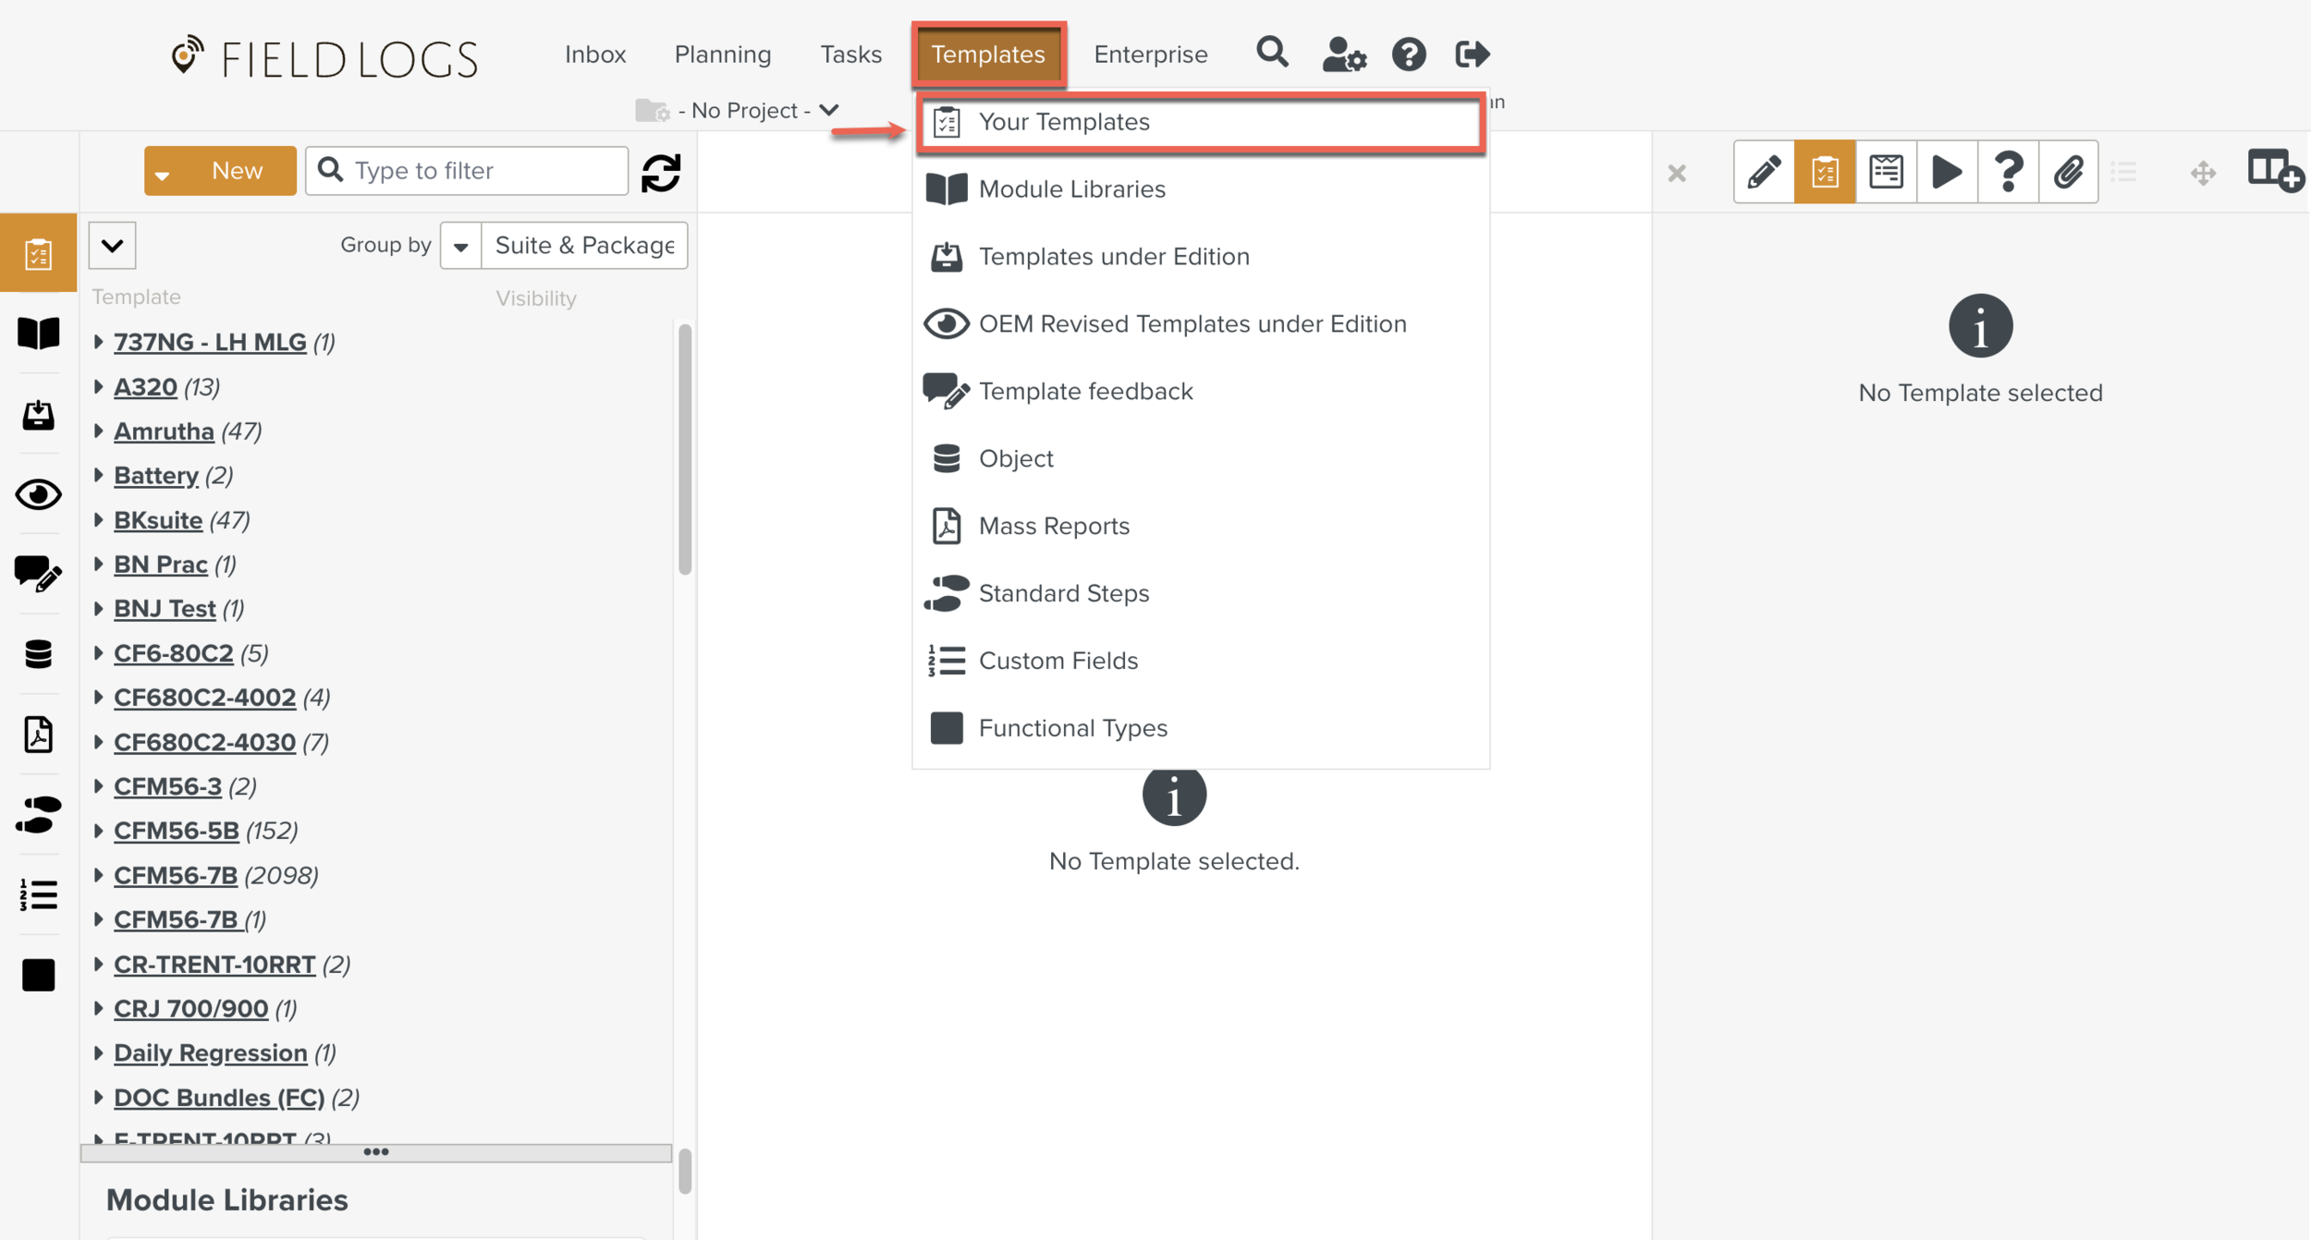Click the FieldLogs logo
Viewport: 2311px width, 1240px height.
[324, 58]
